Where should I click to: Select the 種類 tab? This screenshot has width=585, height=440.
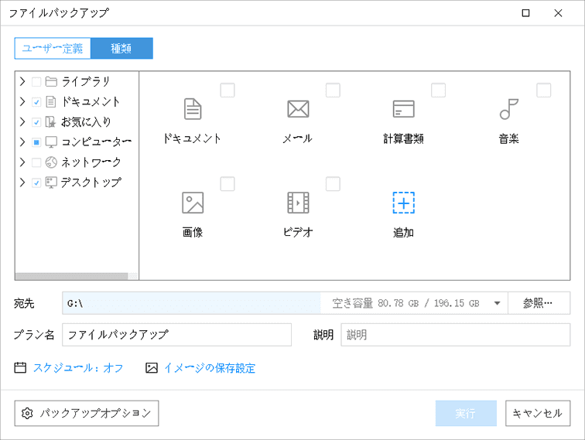[121, 49]
